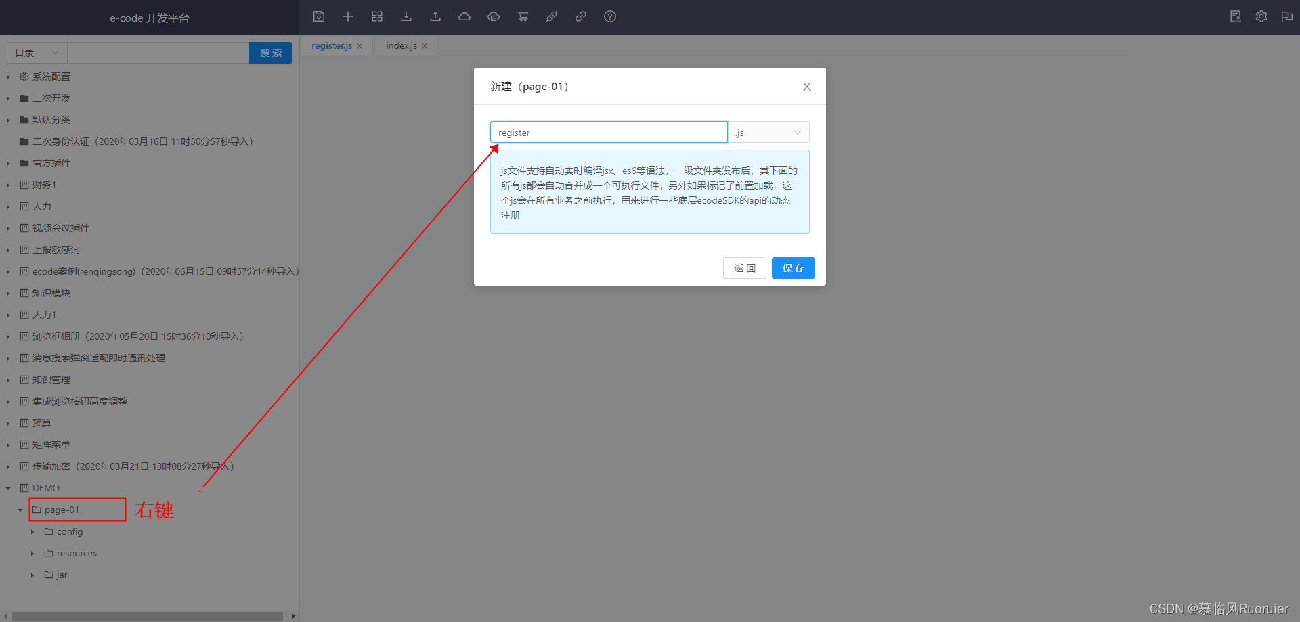Select the 知识管理 tree item

[x=51, y=380]
